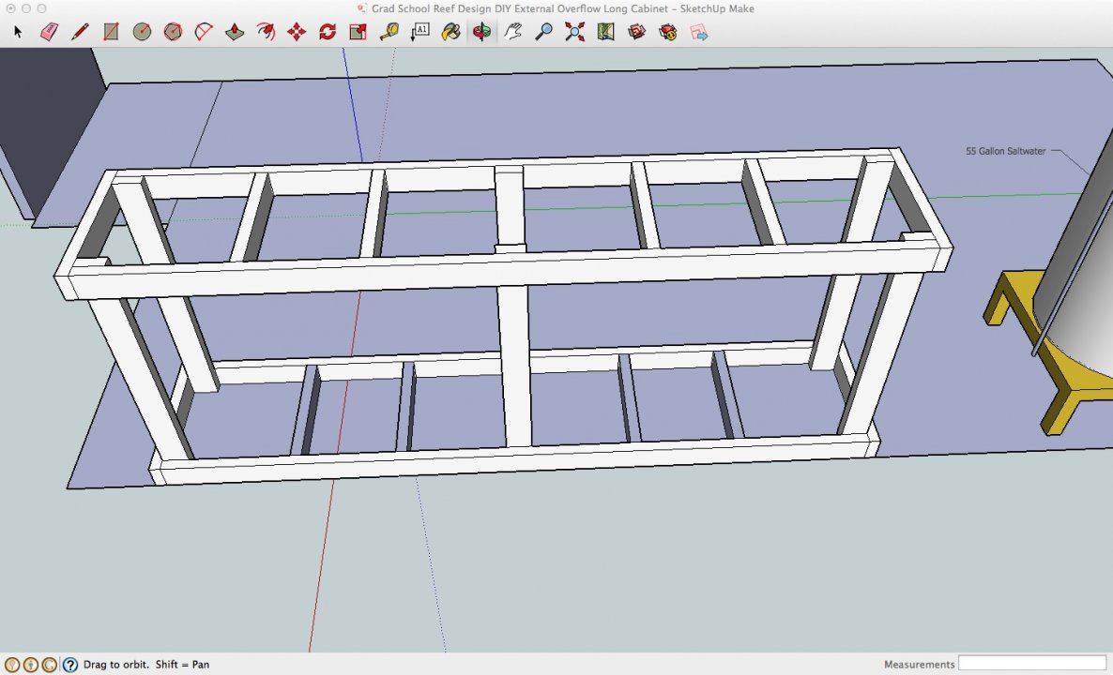This screenshot has height=675, width=1113.
Task: Pick the pink Eraser tool
Action: click(49, 32)
